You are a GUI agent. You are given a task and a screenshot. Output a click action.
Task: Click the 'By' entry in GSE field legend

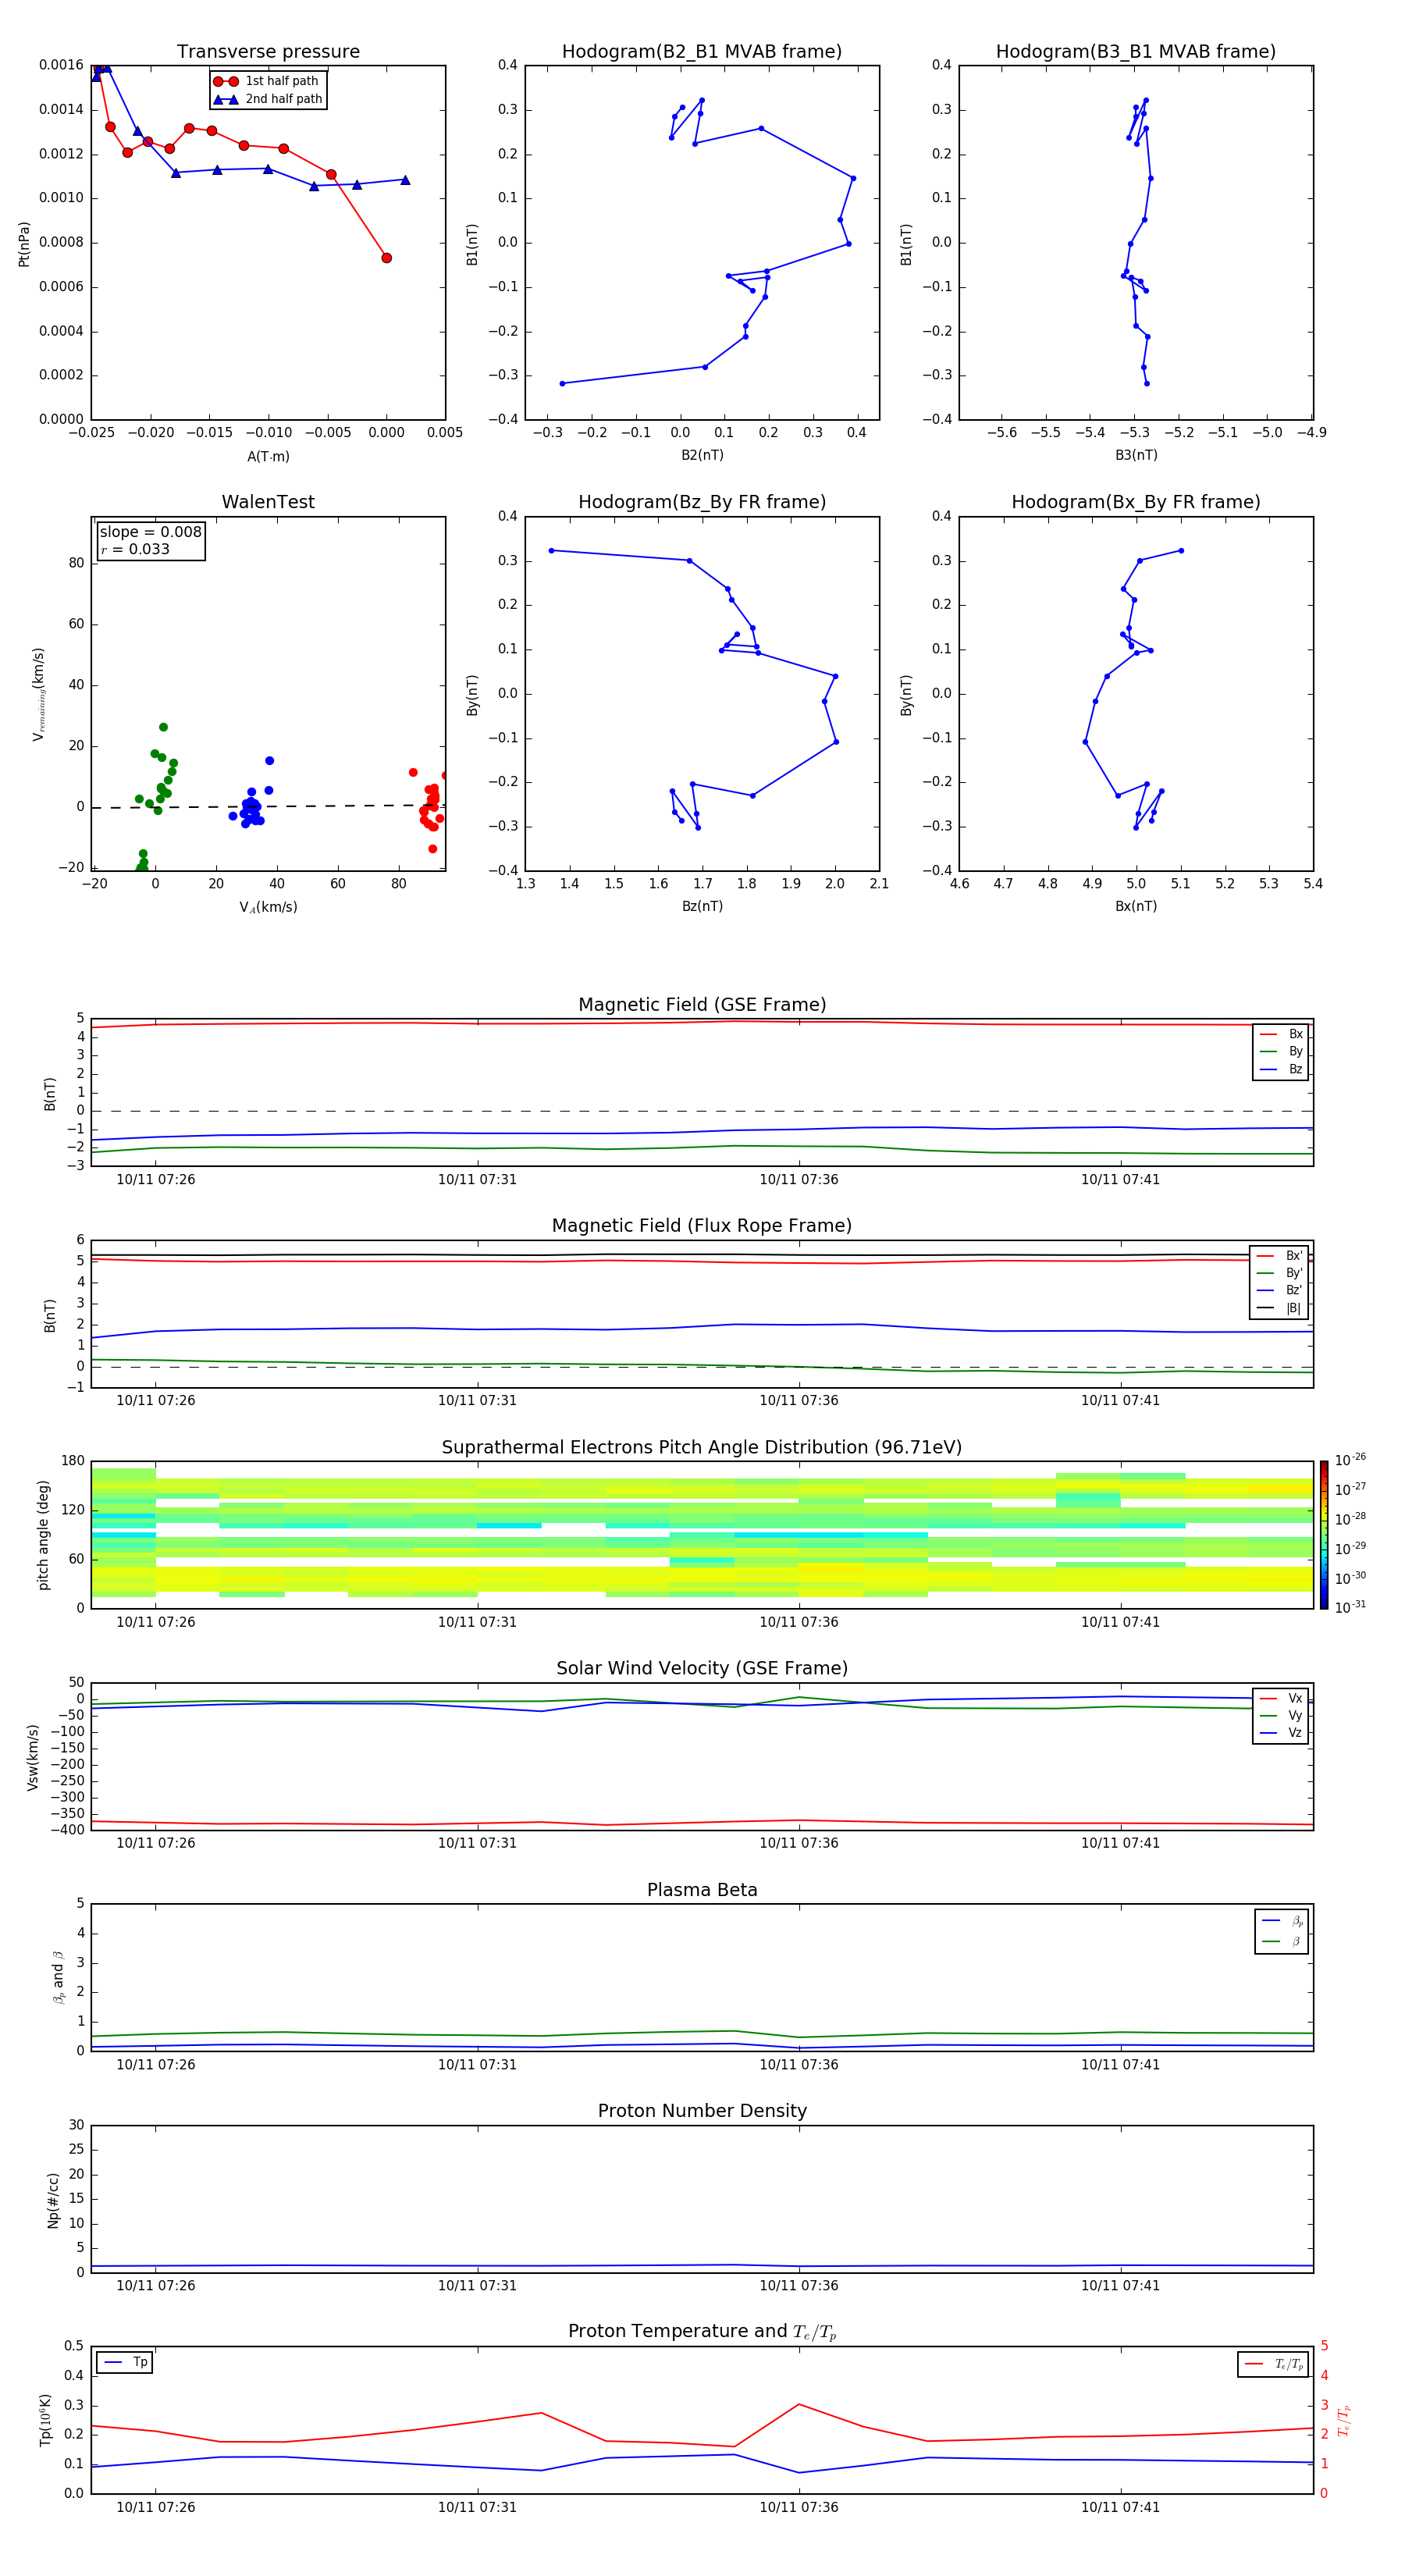coord(1281,1051)
